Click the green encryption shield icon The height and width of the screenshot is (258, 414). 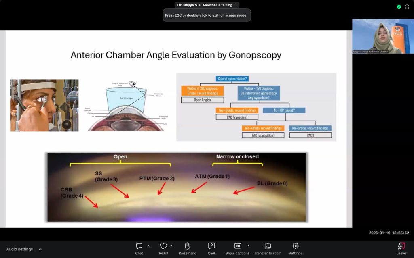coord(399,7)
